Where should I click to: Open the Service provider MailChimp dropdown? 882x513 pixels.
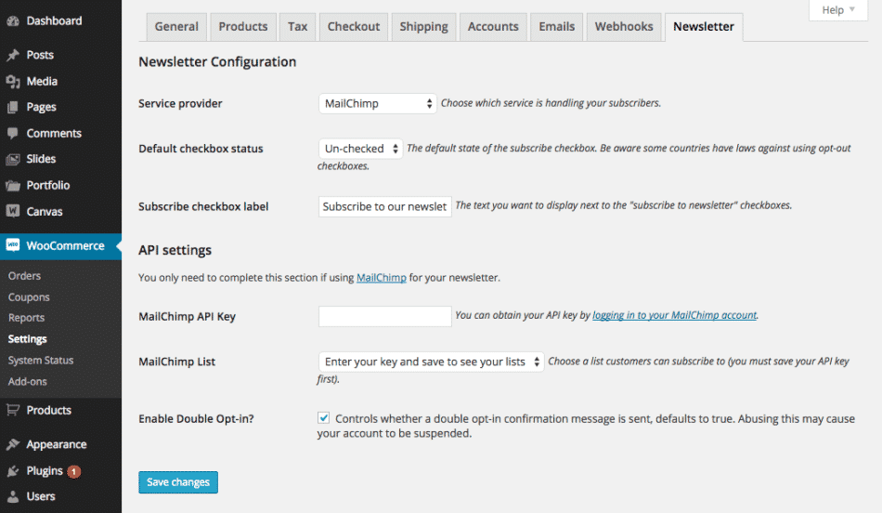coord(378,103)
